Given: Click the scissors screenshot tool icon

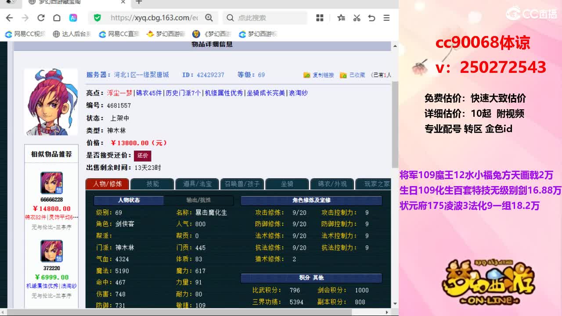Looking at the screenshot, I should click(x=357, y=18).
